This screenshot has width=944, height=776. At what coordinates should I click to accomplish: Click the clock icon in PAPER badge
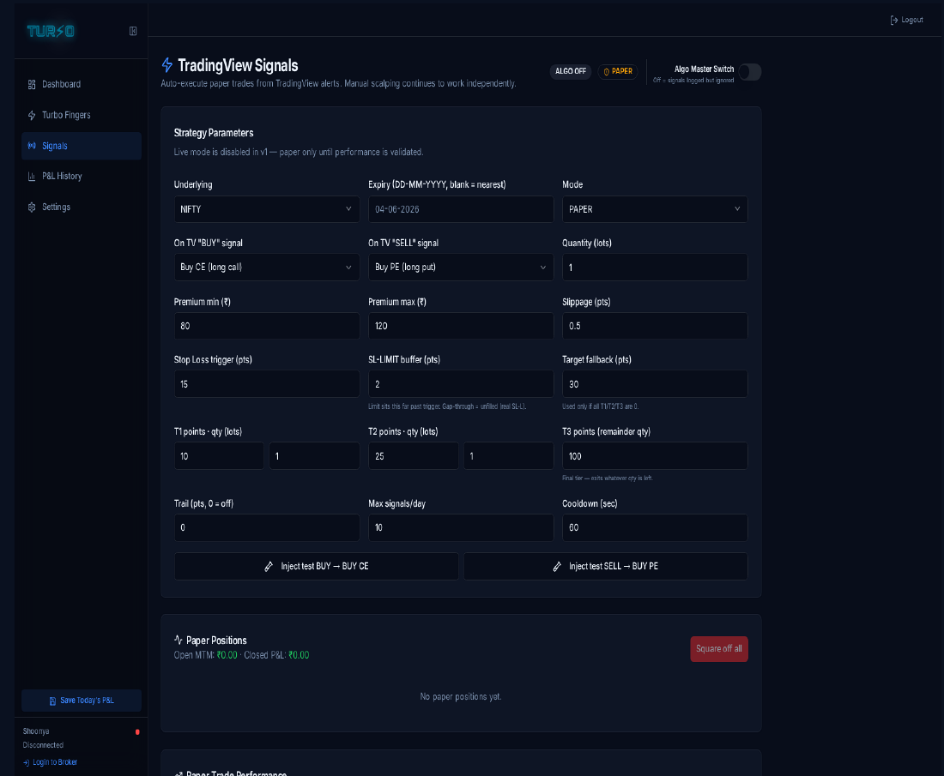click(606, 71)
